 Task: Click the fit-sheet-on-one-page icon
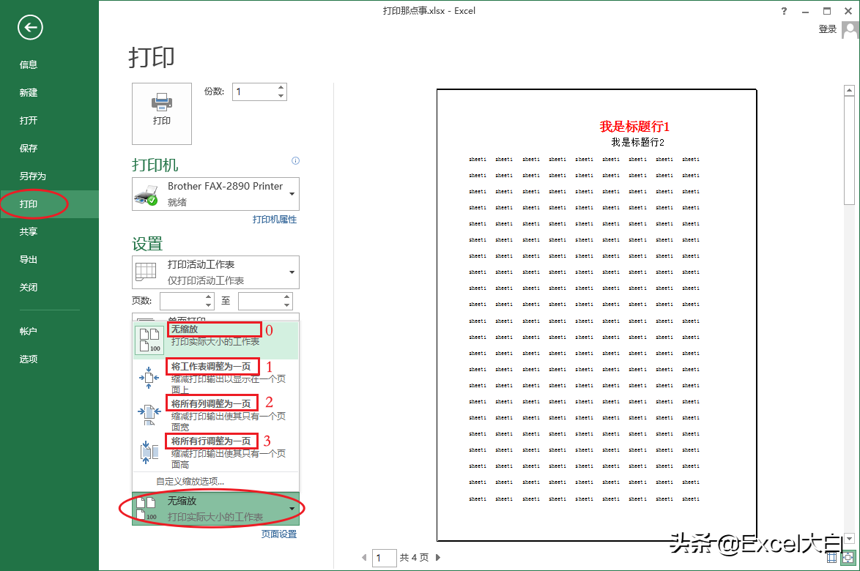[x=149, y=378]
